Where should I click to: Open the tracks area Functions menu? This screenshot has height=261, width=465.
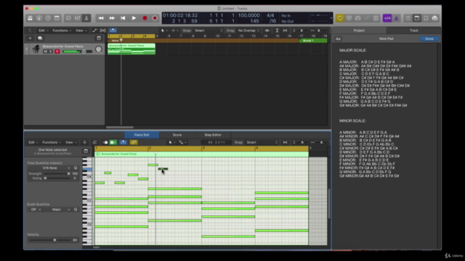62,30
